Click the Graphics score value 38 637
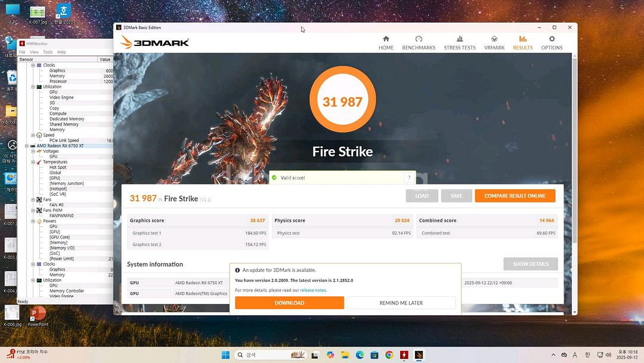 pos(258,220)
